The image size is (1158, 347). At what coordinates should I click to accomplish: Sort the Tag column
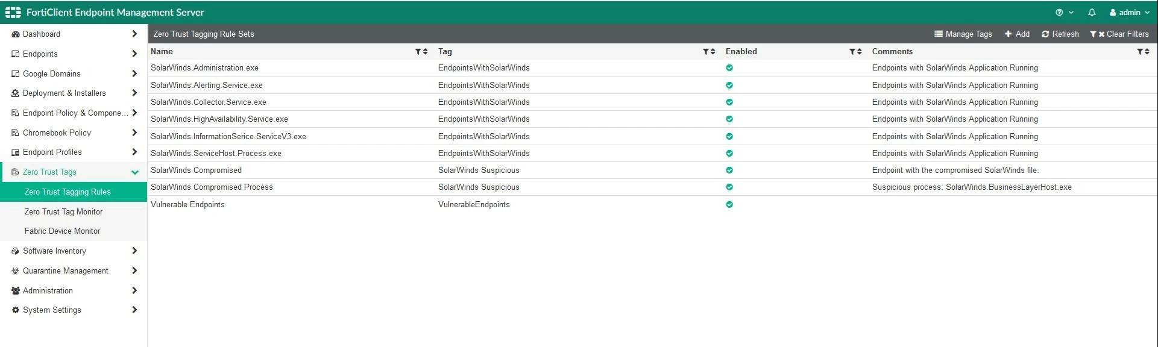click(713, 52)
